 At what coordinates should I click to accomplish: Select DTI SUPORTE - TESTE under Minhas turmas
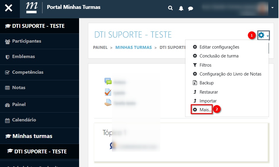coord(39,151)
